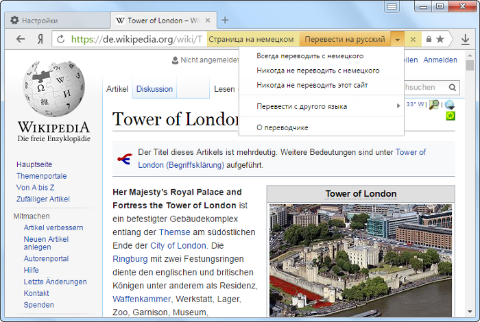Open the browser menu hamburger button
480x322 pixels.
click(392, 6)
